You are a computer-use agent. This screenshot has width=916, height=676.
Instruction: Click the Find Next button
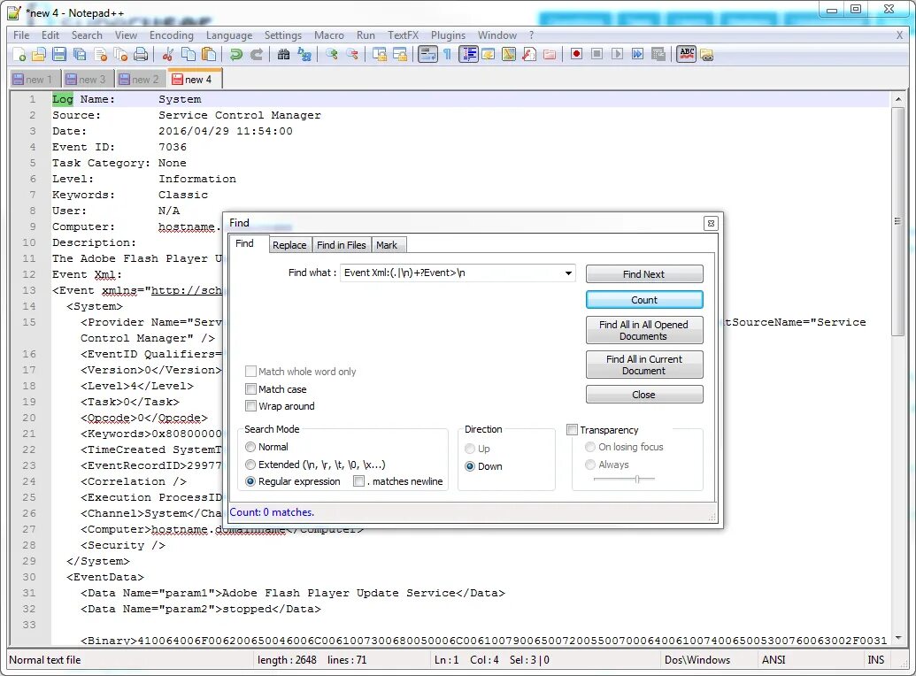(643, 274)
